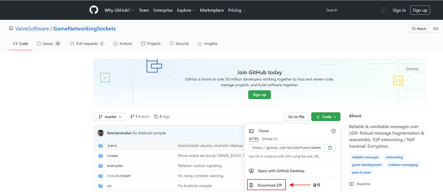Click the repository icon beside ValveSoftware
Screen dimensions: 443x192
[x=11, y=28]
